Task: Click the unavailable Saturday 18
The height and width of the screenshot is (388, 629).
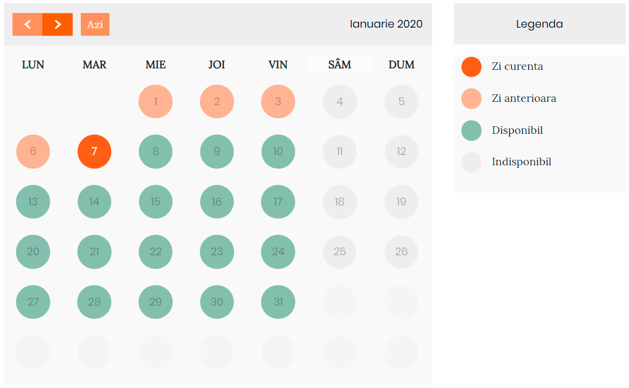Action: pos(339,202)
